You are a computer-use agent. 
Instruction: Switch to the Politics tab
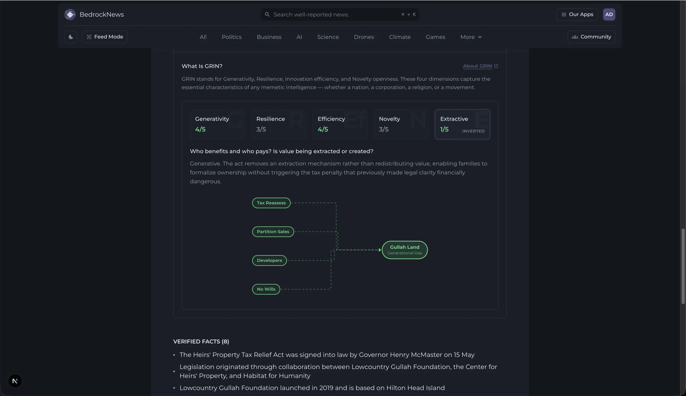pyautogui.click(x=232, y=37)
